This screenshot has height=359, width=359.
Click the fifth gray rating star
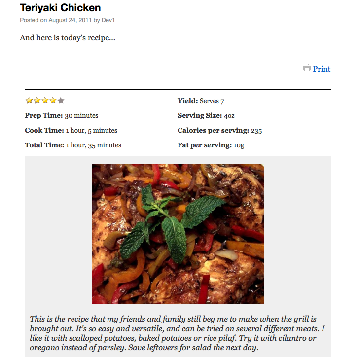tap(61, 100)
